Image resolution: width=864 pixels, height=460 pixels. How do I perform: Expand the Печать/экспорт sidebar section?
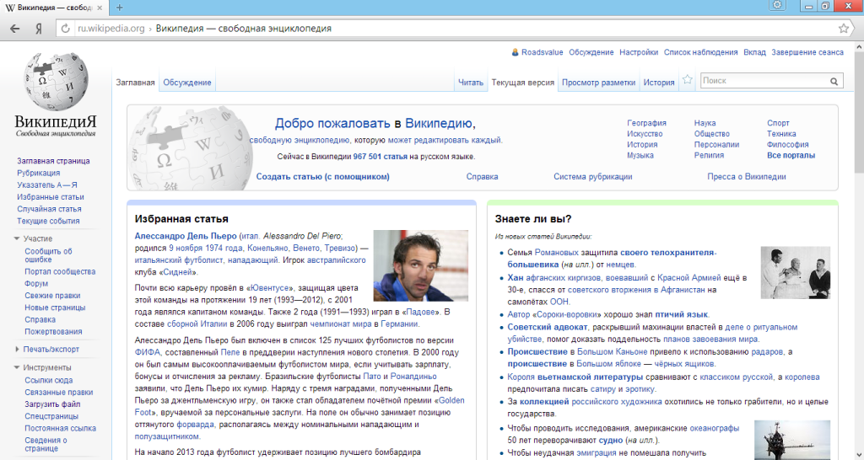coord(17,350)
